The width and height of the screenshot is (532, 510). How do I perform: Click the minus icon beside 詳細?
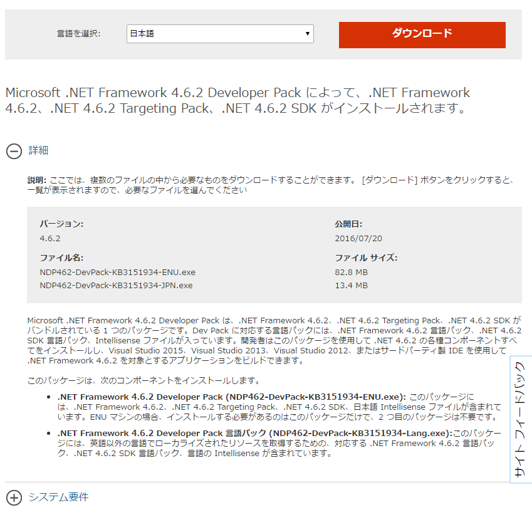13,150
